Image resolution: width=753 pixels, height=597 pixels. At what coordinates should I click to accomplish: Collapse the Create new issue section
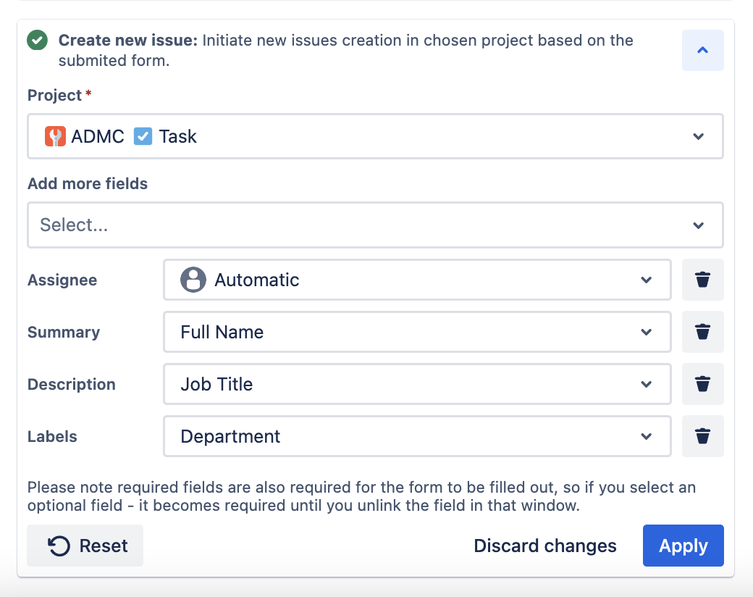click(702, 50)
